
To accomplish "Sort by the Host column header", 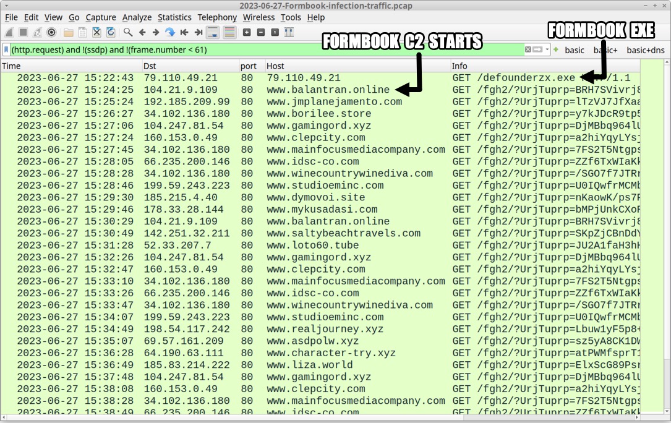I will coord(357,66).
